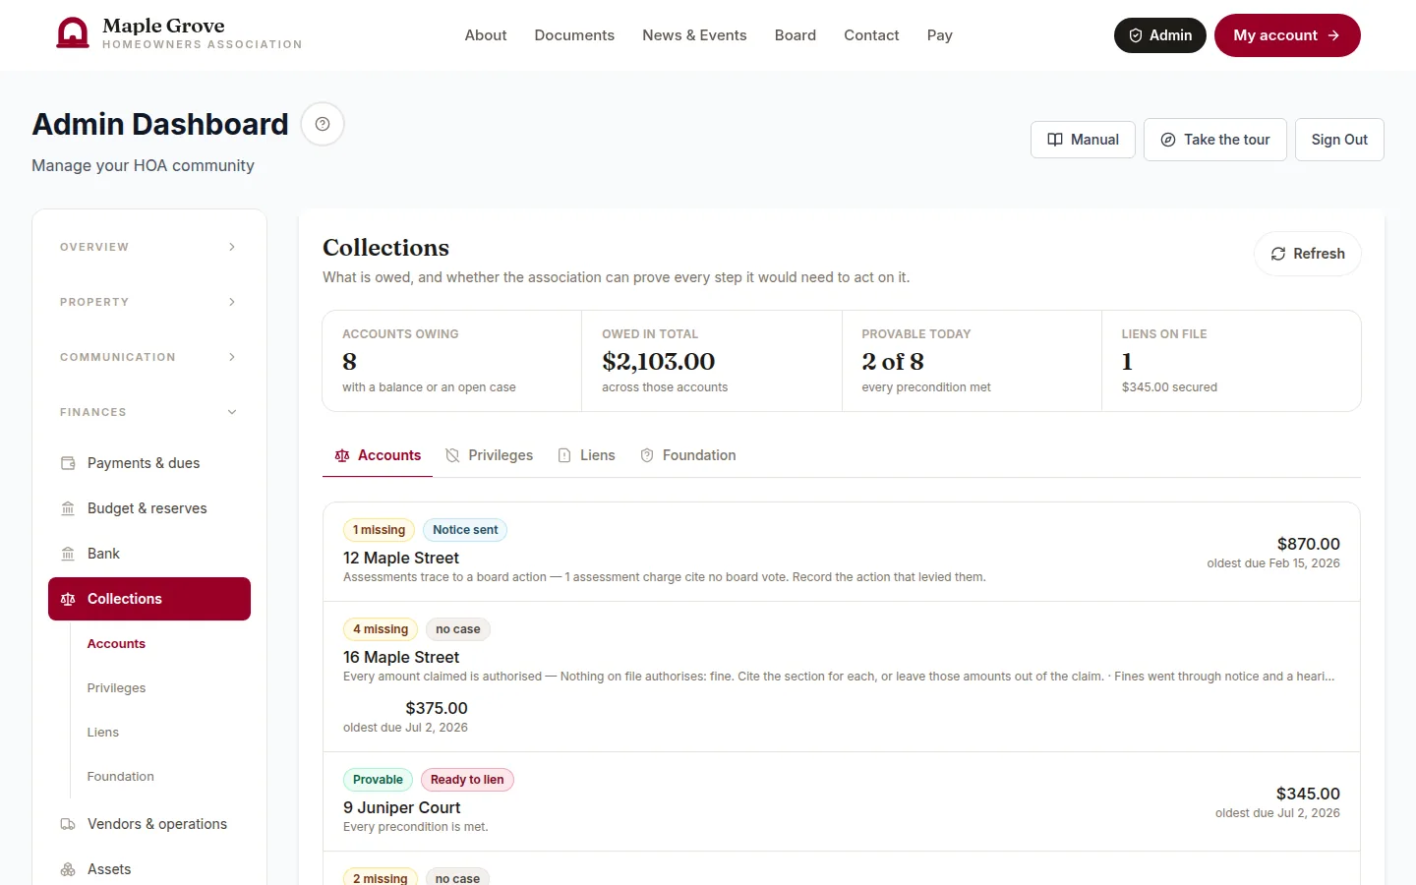Open the 9 Juniper Court account row
This screenshot has width=1416, height=885.
click(842, 801)
